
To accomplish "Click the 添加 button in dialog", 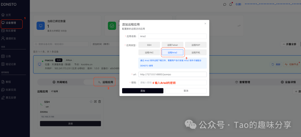I will pos(143,91).
